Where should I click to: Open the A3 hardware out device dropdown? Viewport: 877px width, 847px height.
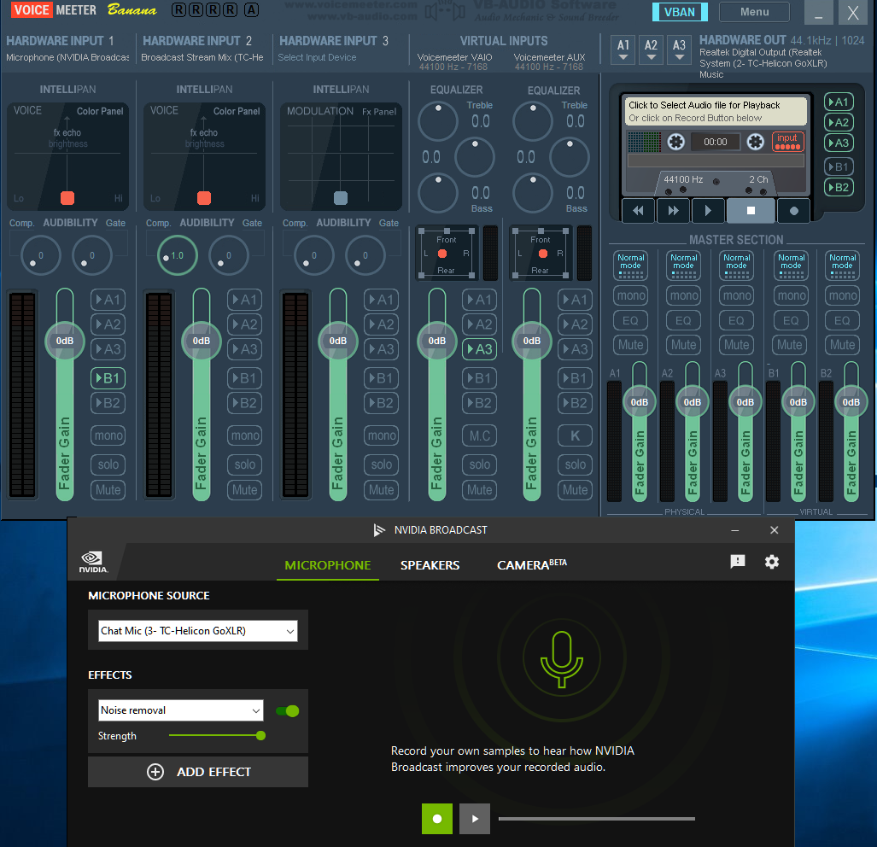coord(679,50)
